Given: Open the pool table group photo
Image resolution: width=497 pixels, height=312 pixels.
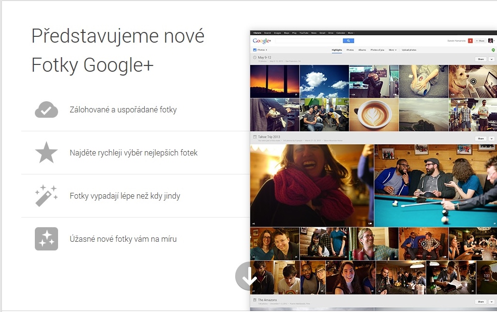Looking at the screenshot, I should pyautogui.click(x=436, y=186).
